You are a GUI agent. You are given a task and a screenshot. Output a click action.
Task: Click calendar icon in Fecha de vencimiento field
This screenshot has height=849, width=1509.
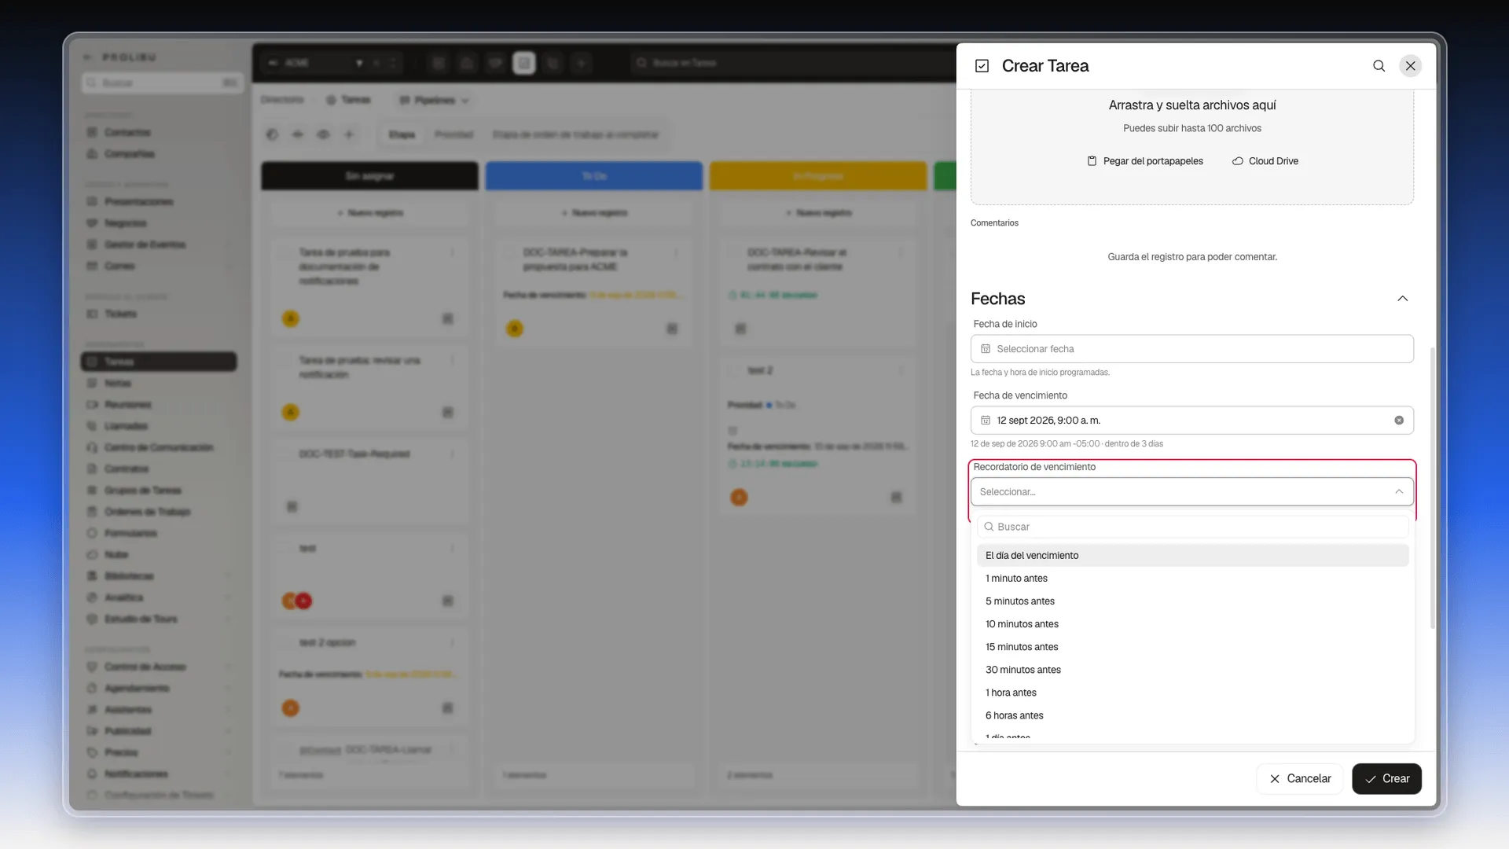coord(986,421)
